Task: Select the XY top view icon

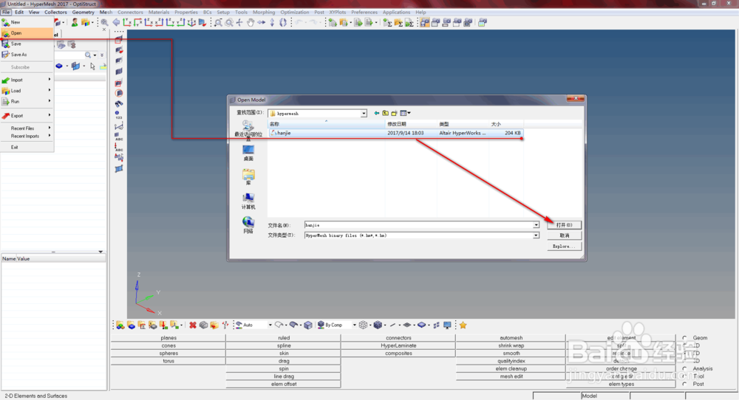Action: point(127,22)
